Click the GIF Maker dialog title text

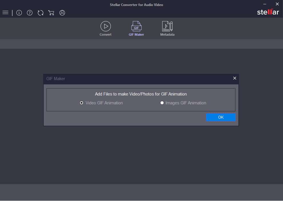56,79
